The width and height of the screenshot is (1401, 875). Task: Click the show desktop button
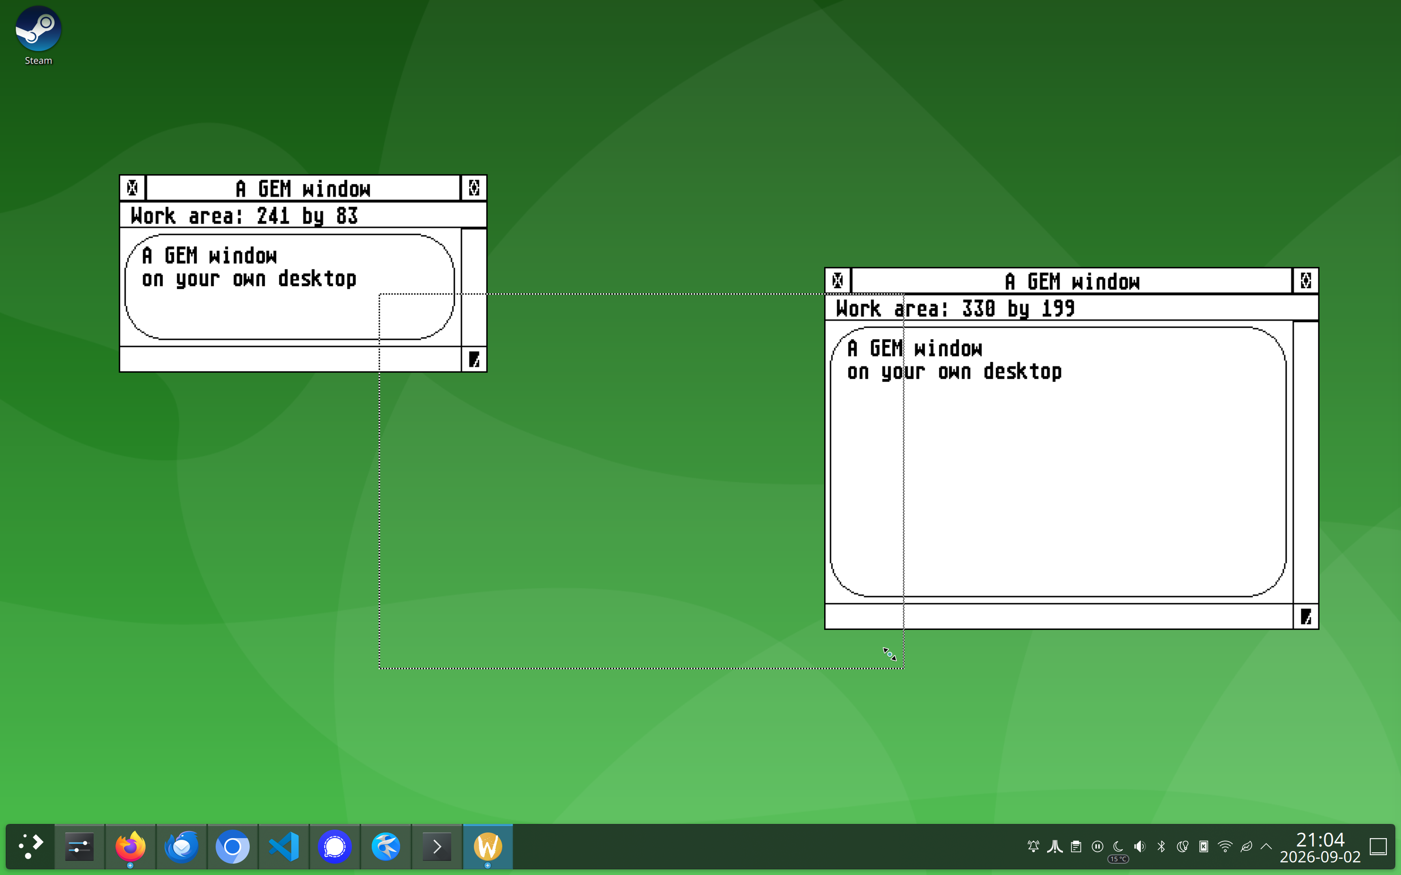(x=1378, y=847)
